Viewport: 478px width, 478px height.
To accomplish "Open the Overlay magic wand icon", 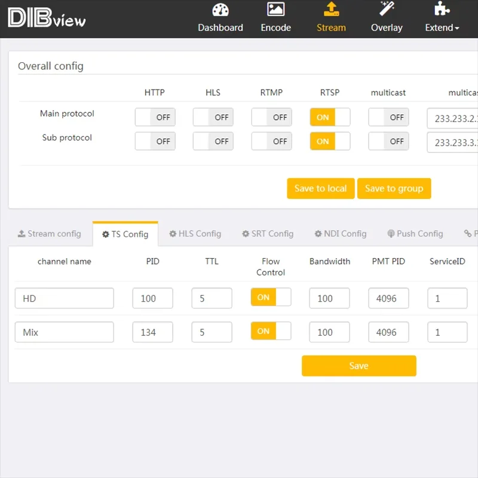I will tap(387, 8).
